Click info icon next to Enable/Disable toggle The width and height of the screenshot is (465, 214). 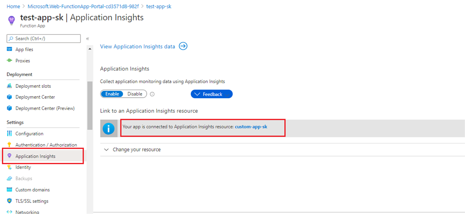point(153,94)
